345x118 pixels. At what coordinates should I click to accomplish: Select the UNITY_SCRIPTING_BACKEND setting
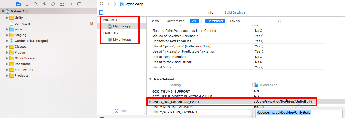pyautogui.click(x=175, y=112)
